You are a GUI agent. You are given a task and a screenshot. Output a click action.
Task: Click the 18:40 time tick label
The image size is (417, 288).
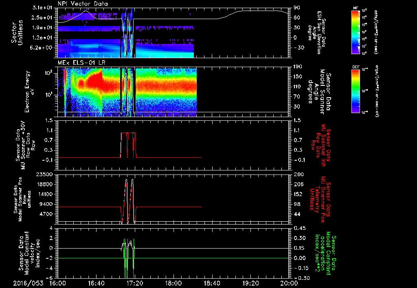212,283
